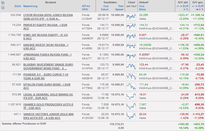Select the current price 6,007
Image resolution: width=205 pixels, height=131 pixels.
[143, 35]
